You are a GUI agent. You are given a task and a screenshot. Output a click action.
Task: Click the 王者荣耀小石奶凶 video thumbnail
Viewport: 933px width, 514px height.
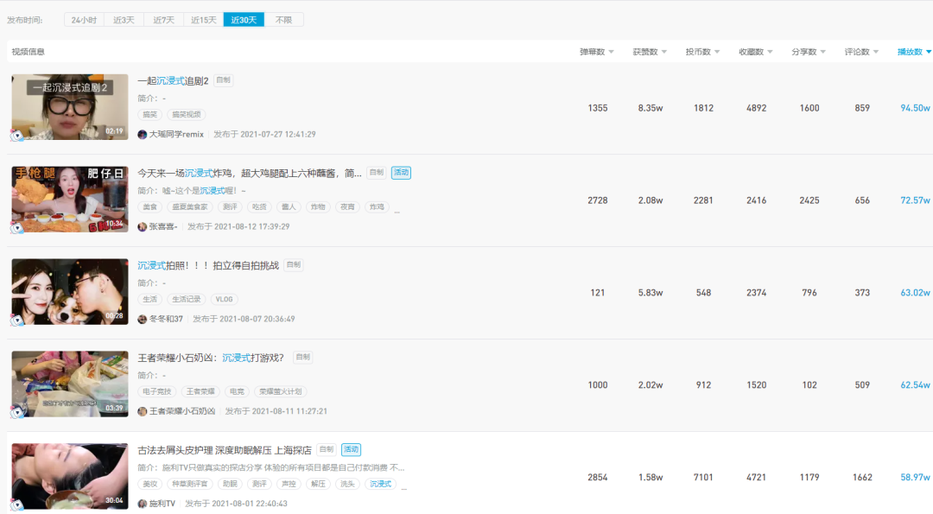(69, 384)
